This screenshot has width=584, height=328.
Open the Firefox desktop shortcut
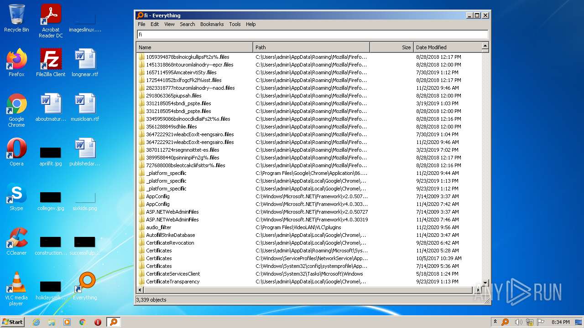click(16, 63)
